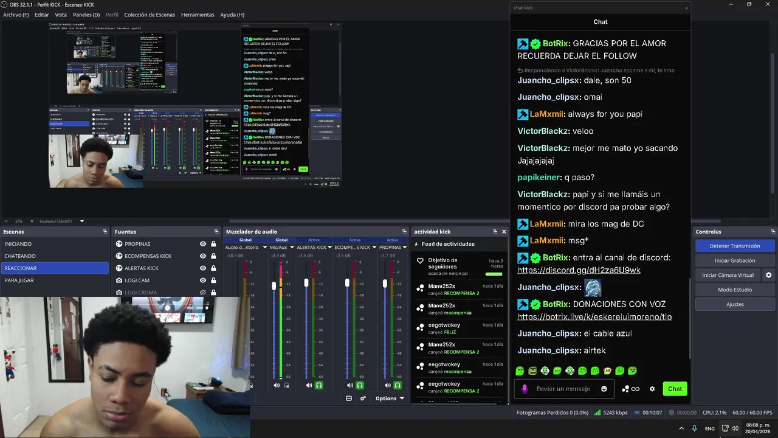Image resolution: width=778 pixels, height=438 pixels.
Task: Enable Modo Estudio button
Action: pos(735,290)
